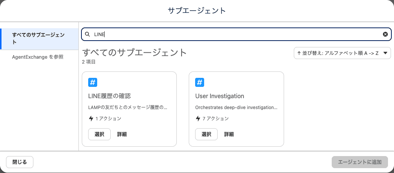Open the 並び替え sort dropdown
This screenshot has height=173, width=394.
click(x=342, y=53)
